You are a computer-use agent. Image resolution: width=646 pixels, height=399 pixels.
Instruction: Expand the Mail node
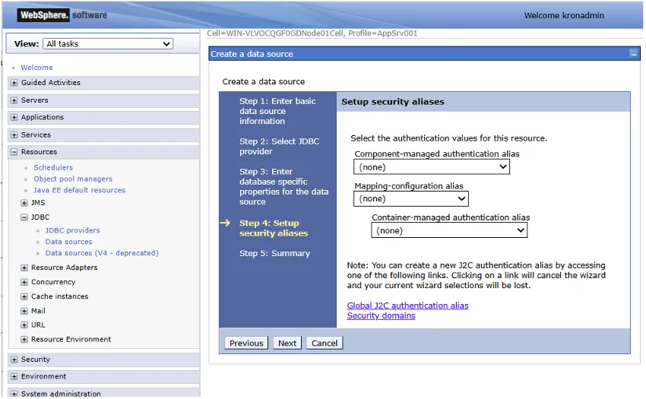click(x=24, y=311)
